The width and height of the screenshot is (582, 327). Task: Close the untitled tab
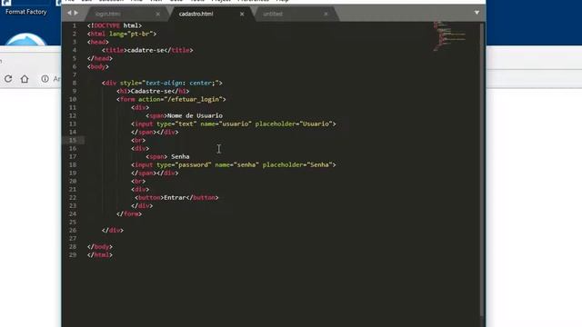(x=326, y=14)
